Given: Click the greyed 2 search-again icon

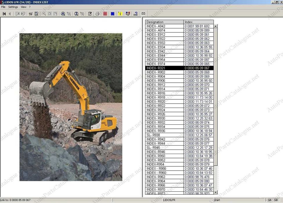Looking at the screenshot, I should [82, 14].
